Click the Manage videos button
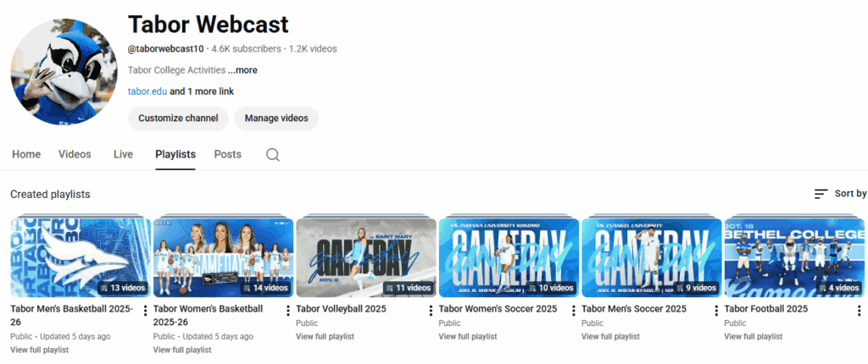 pos(276,119)
